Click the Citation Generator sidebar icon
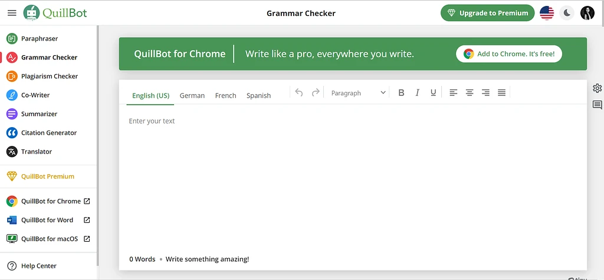 [x=12, y=132]
